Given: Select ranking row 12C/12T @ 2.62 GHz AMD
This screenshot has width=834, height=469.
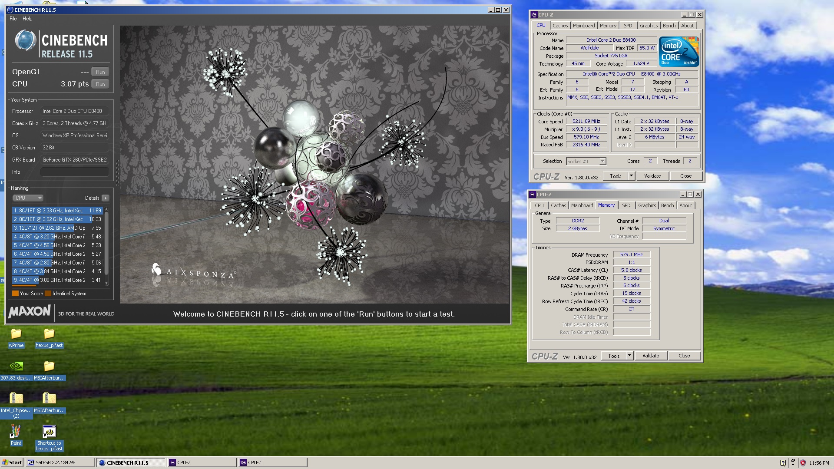Looking at the screenshot, I should (57, 228).
